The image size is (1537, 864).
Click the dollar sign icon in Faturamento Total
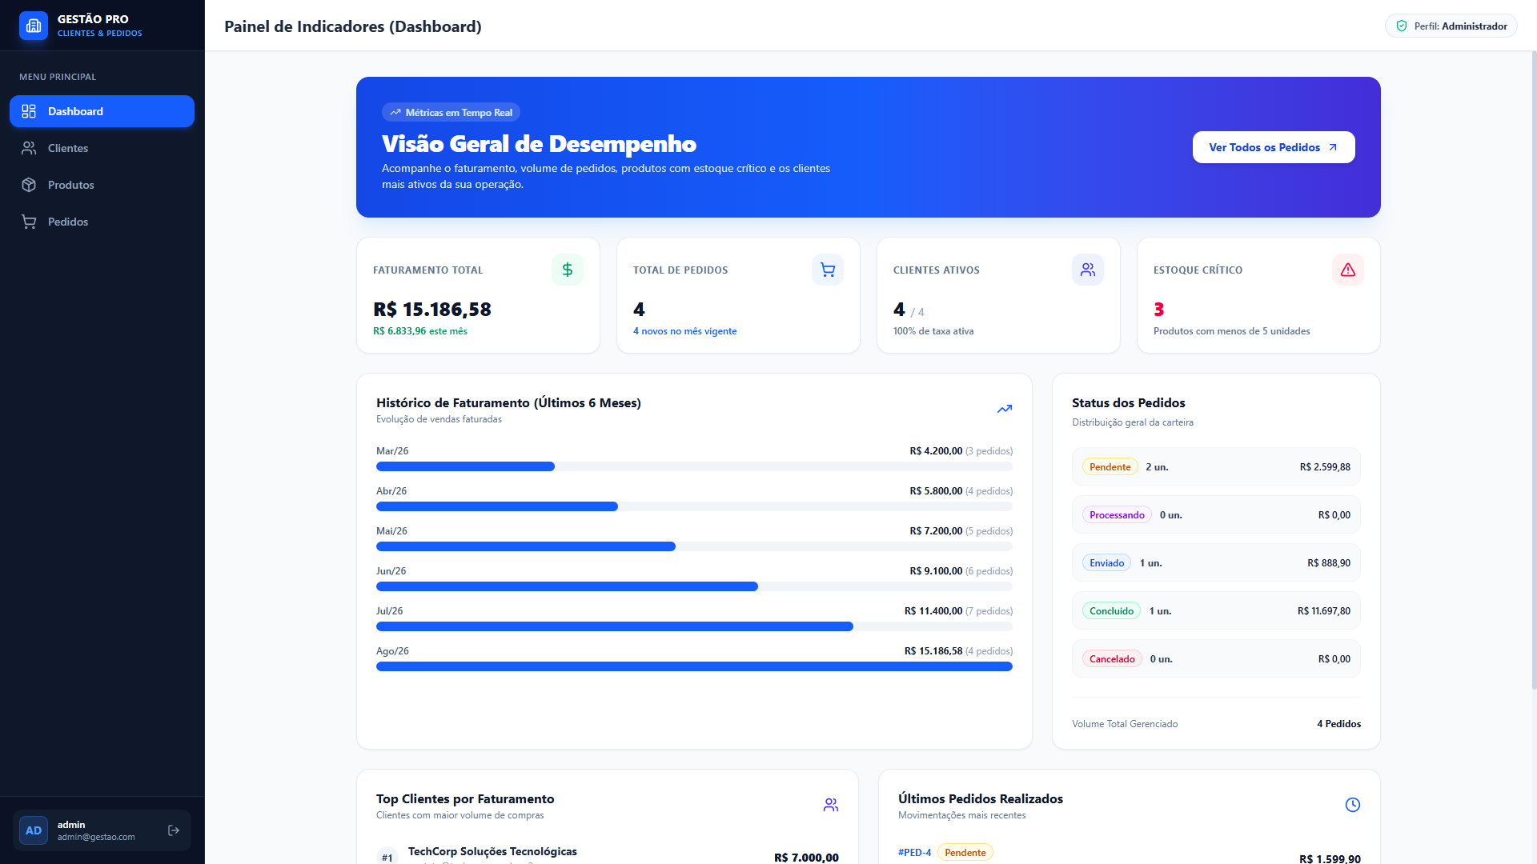coord(568,270)
